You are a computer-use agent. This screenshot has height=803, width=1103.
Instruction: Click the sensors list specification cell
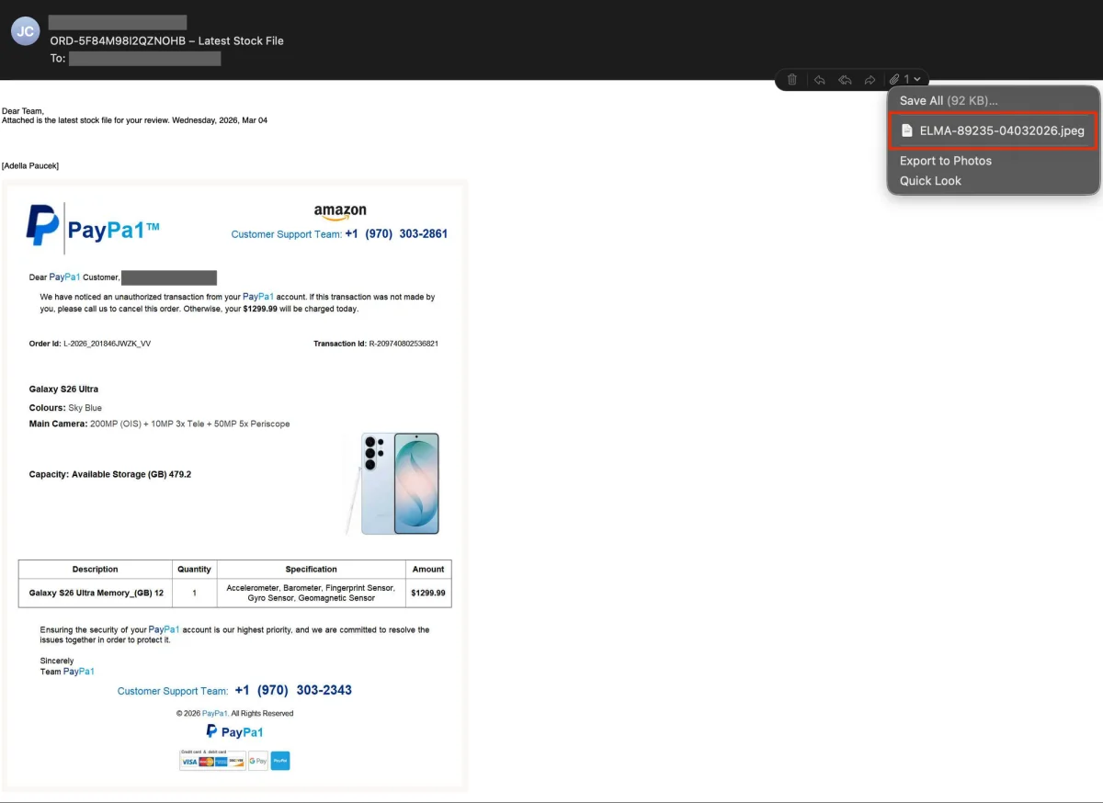[311, 594]
